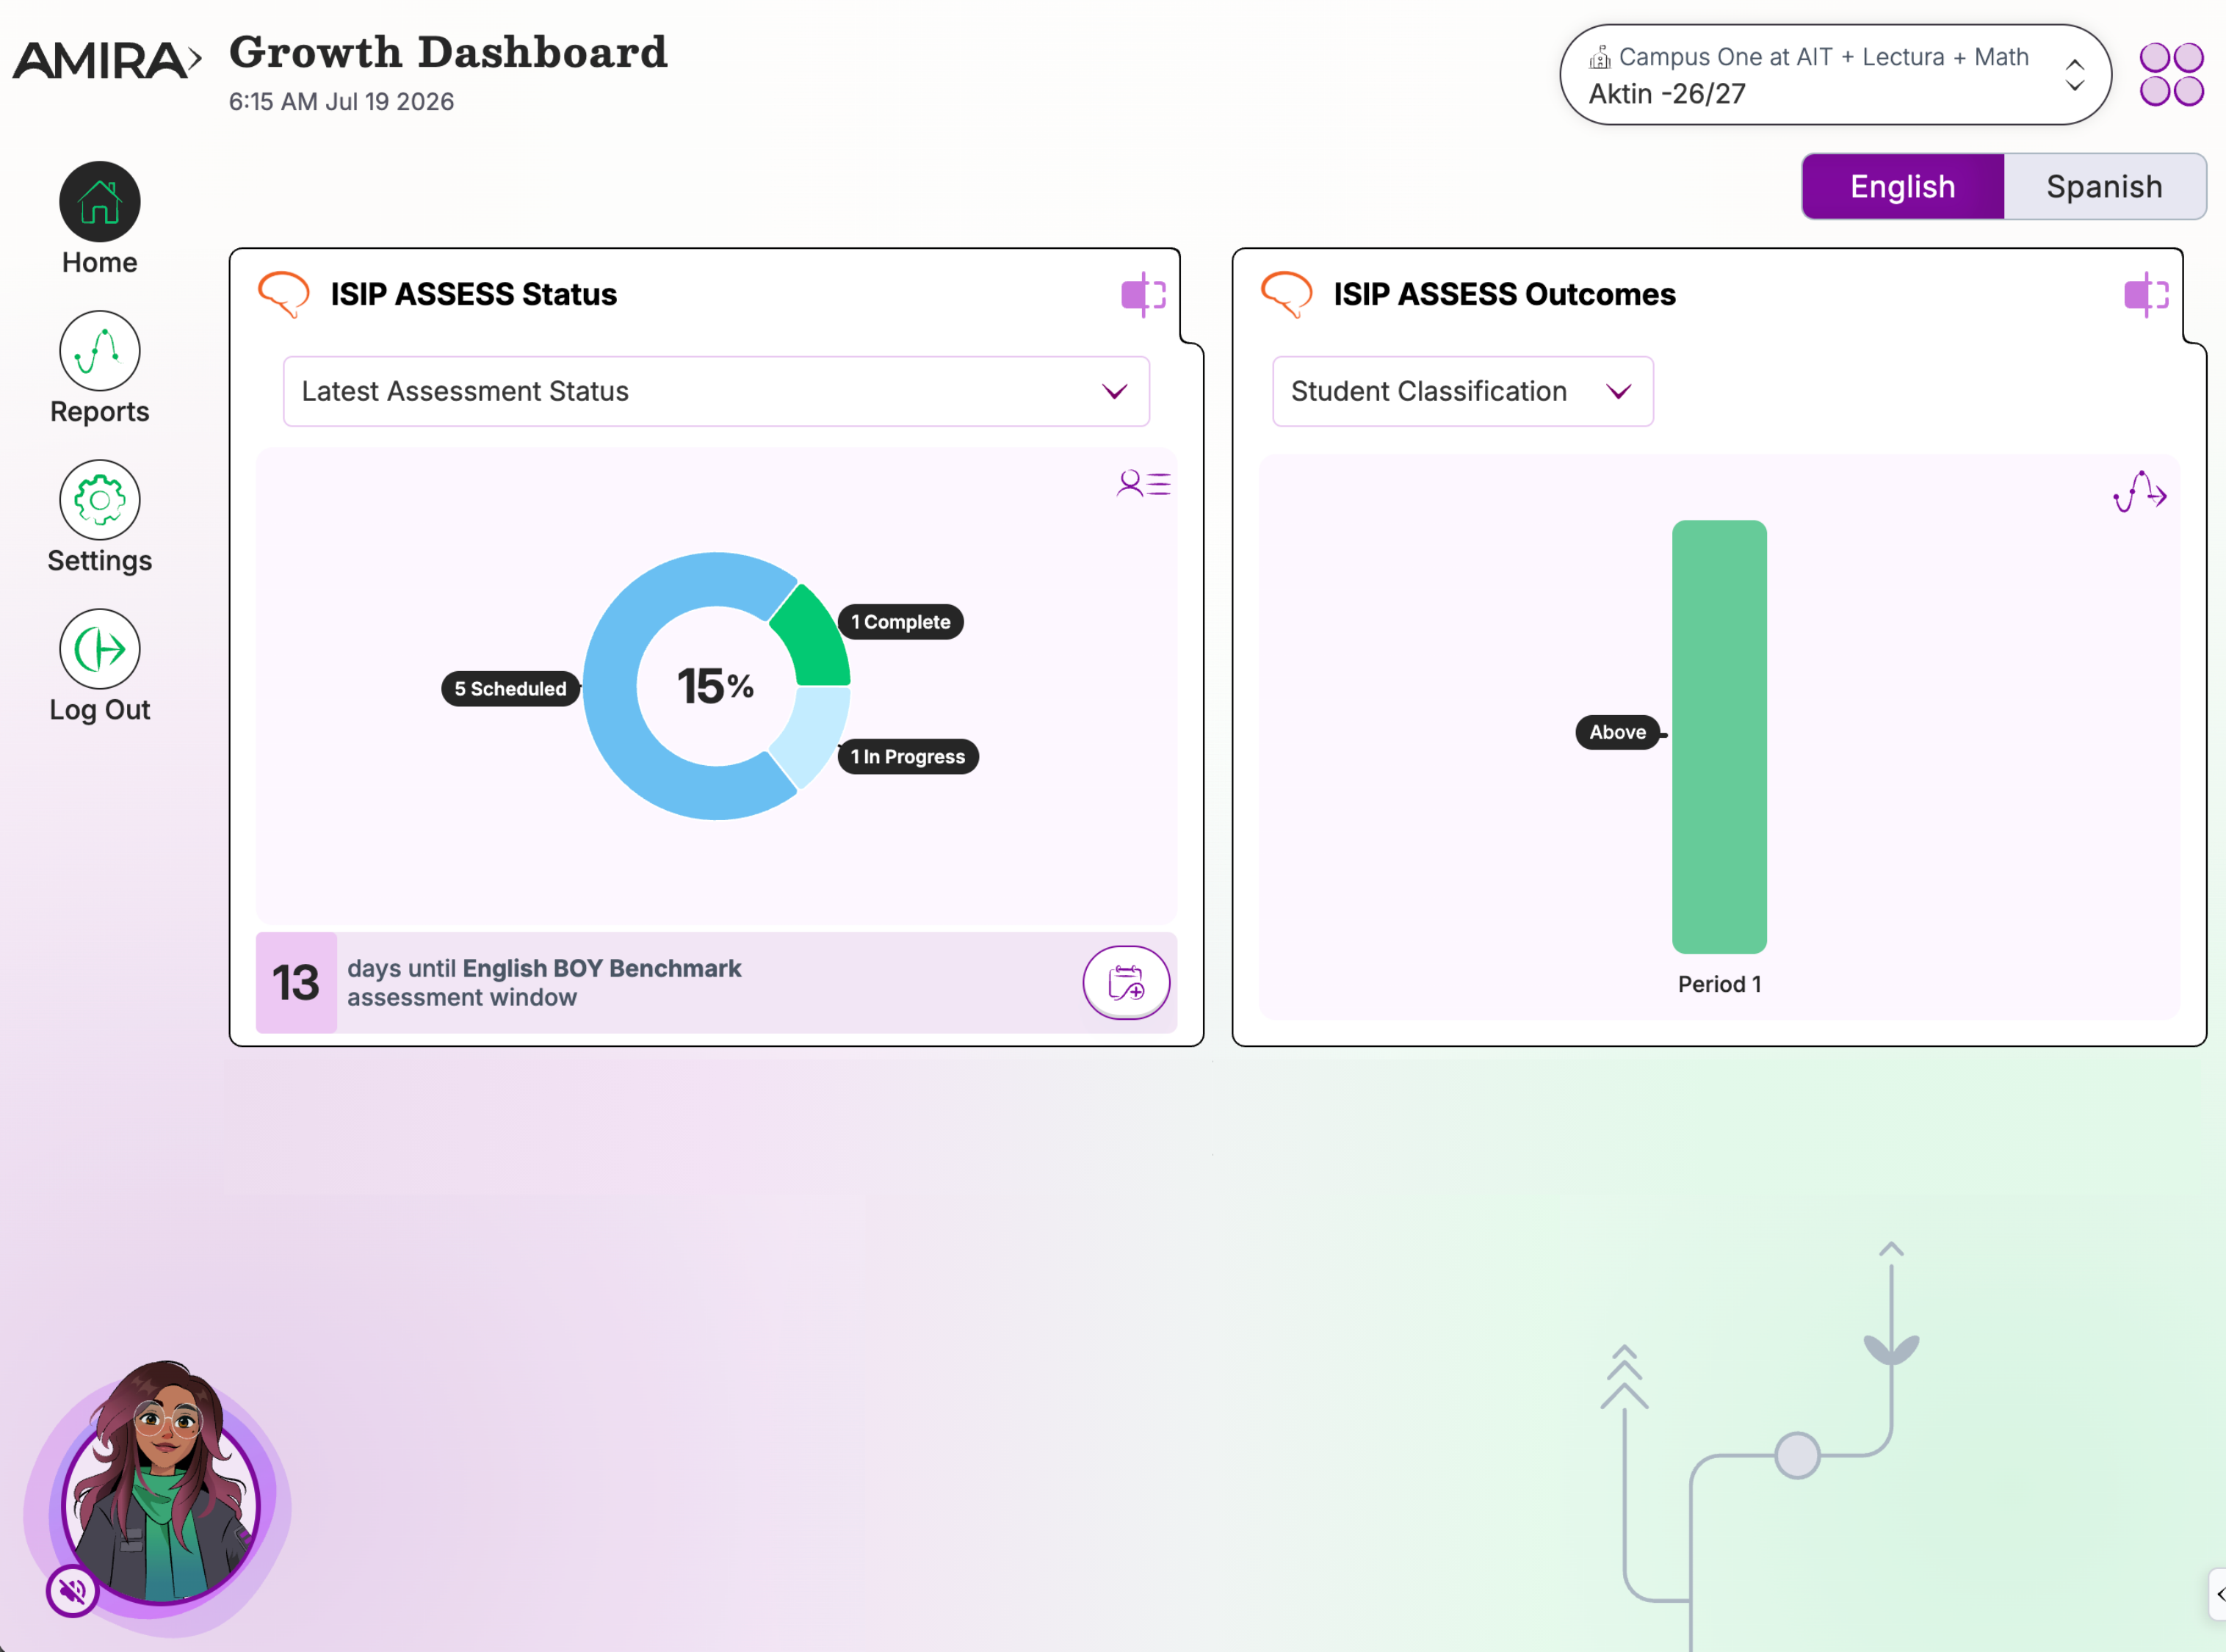Click the 1 Complete chart label
Image resolution: width=2226 pixels, height=1652 pixels.
click(x=900, y=622)
